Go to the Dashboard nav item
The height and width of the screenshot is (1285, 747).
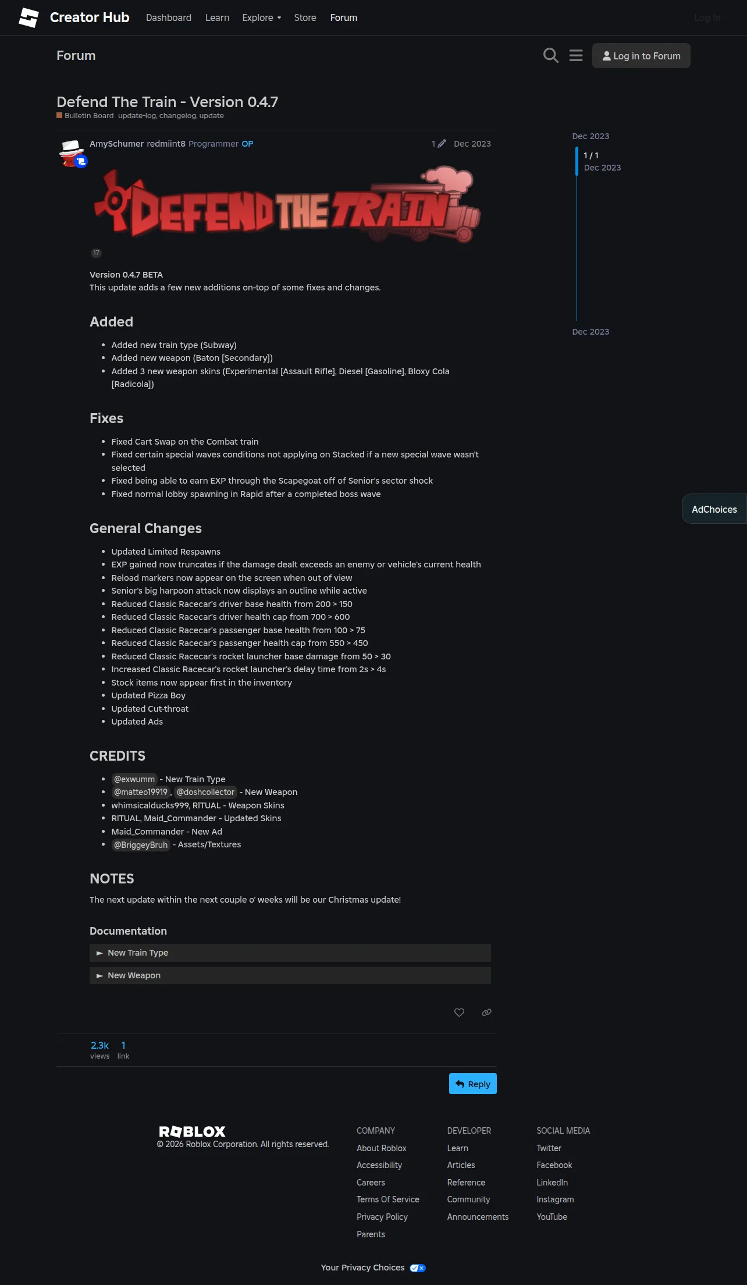click(169, 17)
